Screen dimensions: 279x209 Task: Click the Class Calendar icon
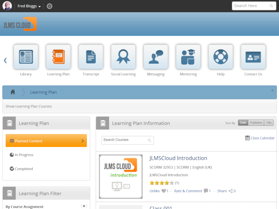point(247,138)
